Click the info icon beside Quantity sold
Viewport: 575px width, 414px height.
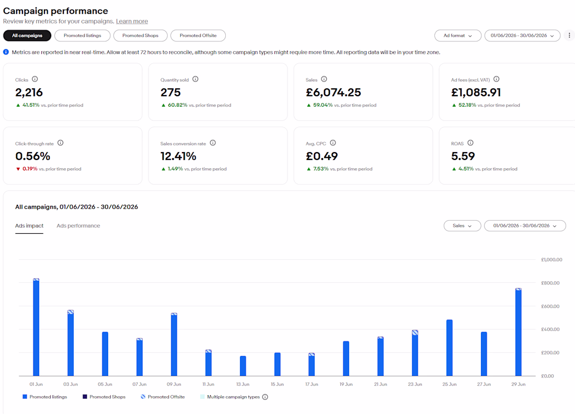click(x=195, y=79)
